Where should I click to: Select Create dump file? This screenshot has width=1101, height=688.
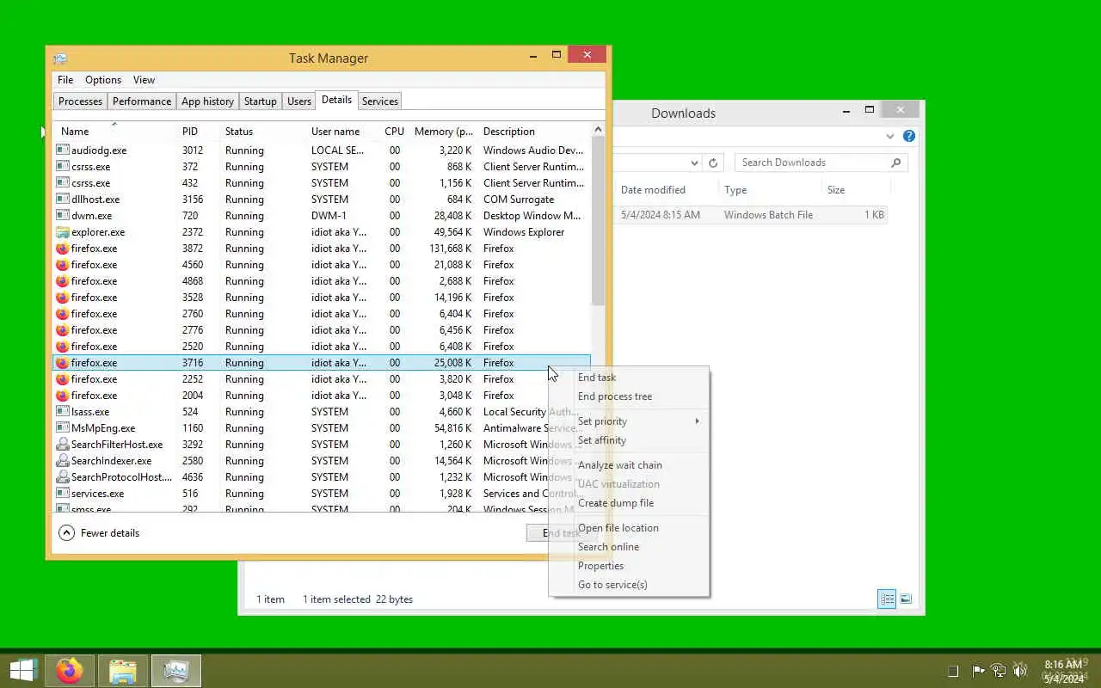coord(629,503)
